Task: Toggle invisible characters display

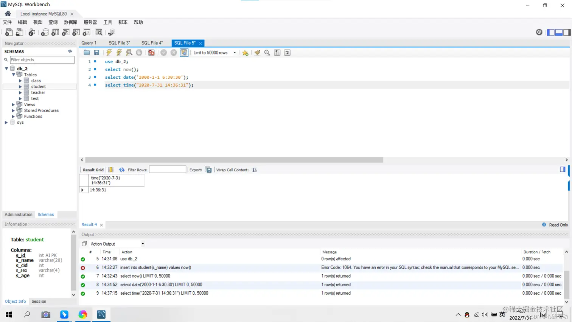Action: (x=277, y=53)
